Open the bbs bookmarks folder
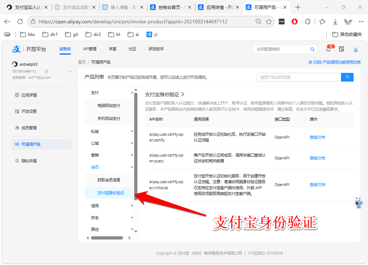Image resolution: width=368 pixels, height=265 pixels. 27,34
